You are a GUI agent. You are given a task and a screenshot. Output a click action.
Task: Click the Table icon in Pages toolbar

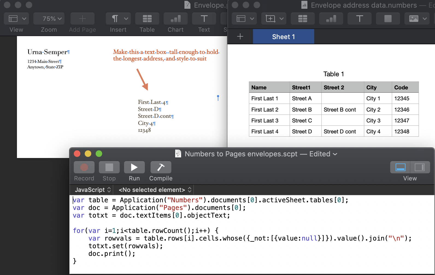(x=147, y=19)
